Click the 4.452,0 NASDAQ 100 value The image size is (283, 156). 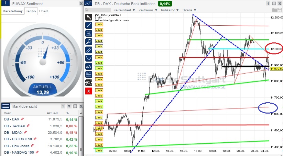click(56, 153)
